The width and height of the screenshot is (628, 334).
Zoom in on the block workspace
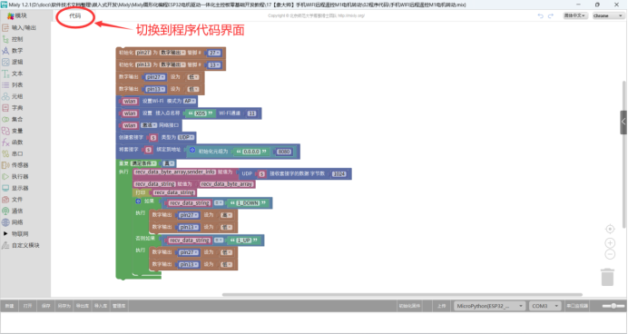pyautogui.click(x=610, y=242)
